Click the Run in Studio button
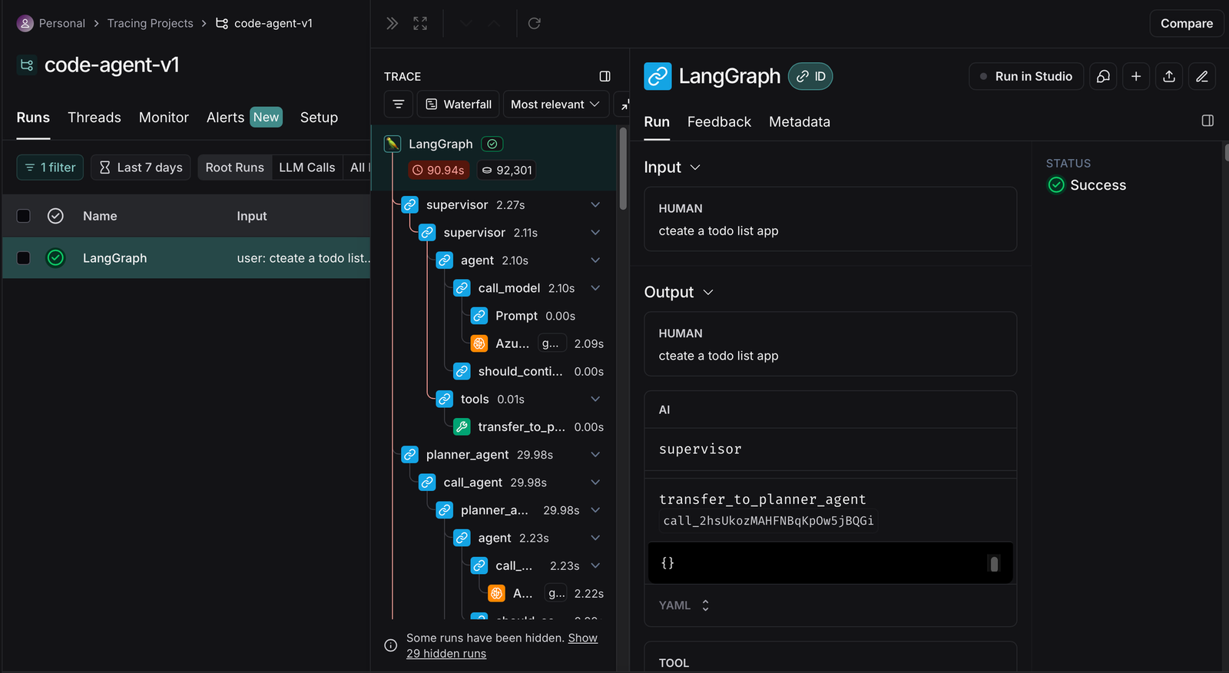Viewport: 1229px width, 673px height. click(1026, 76)
